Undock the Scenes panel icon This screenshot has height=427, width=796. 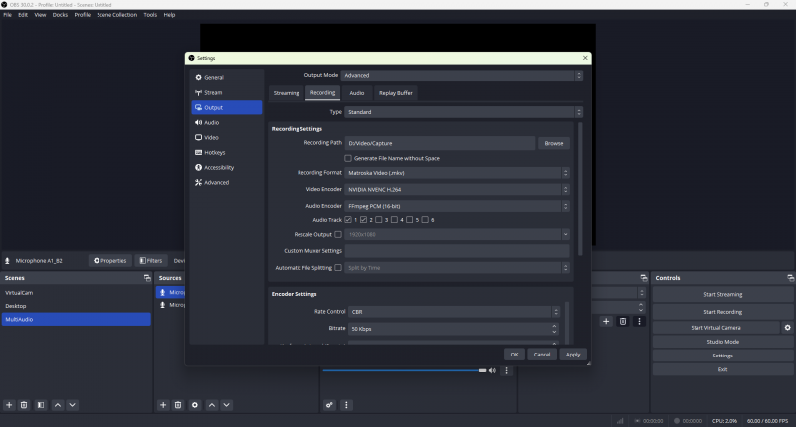coord(147,278)
